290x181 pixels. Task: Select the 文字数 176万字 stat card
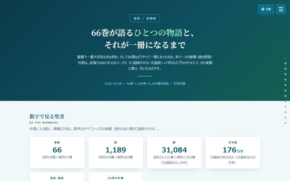pos(233,152)
